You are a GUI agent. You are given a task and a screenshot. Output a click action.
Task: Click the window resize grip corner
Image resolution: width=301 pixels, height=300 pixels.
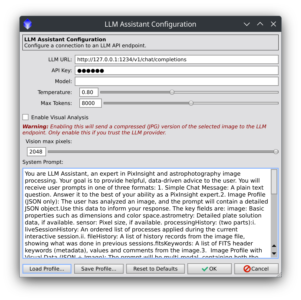click(279, 275)
